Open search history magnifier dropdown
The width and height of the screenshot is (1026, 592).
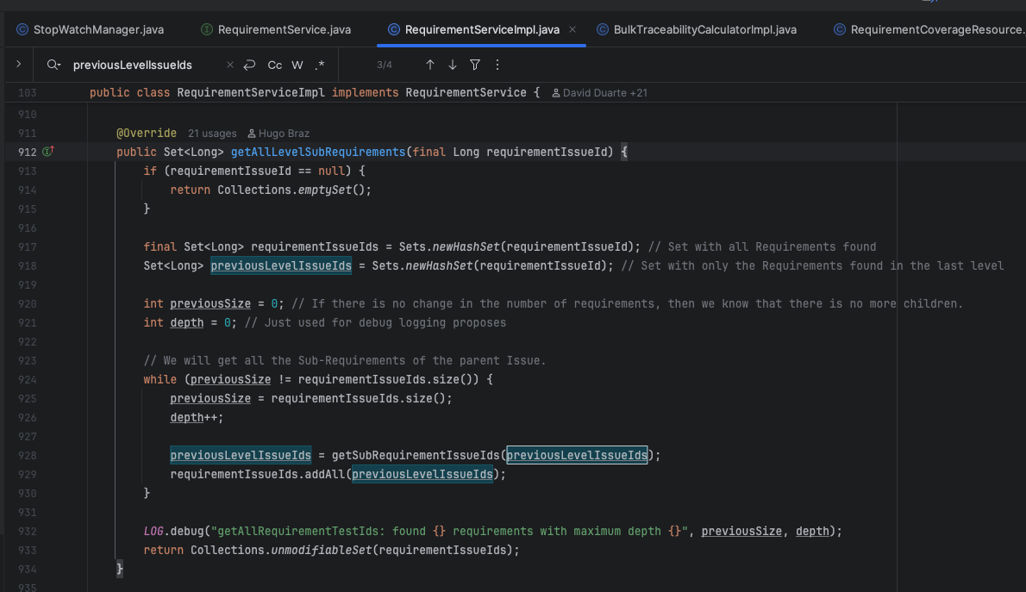[x=54, y=65]
